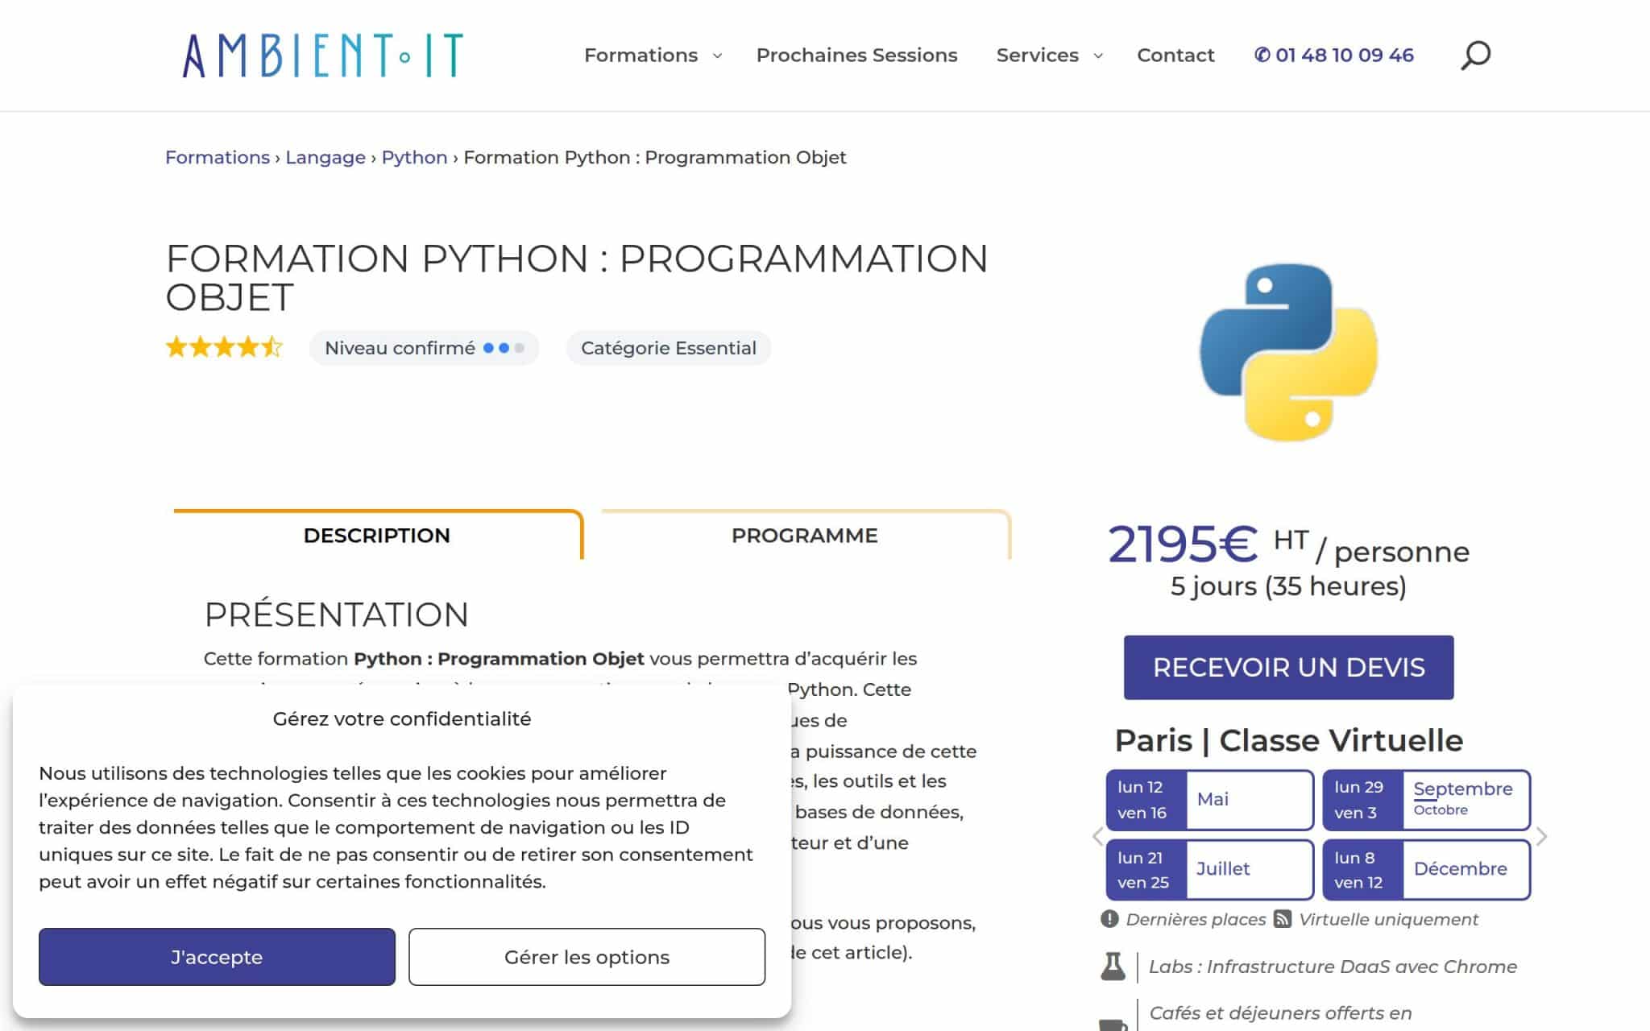Go to Prochaines Sessions
This screenshot has width=1650, height=1031.
click(856, 56)
